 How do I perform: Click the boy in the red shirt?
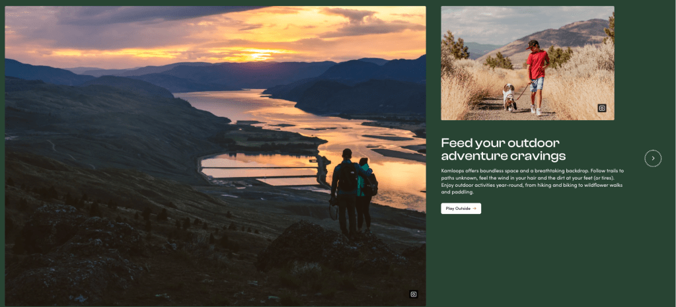[537, 77]
